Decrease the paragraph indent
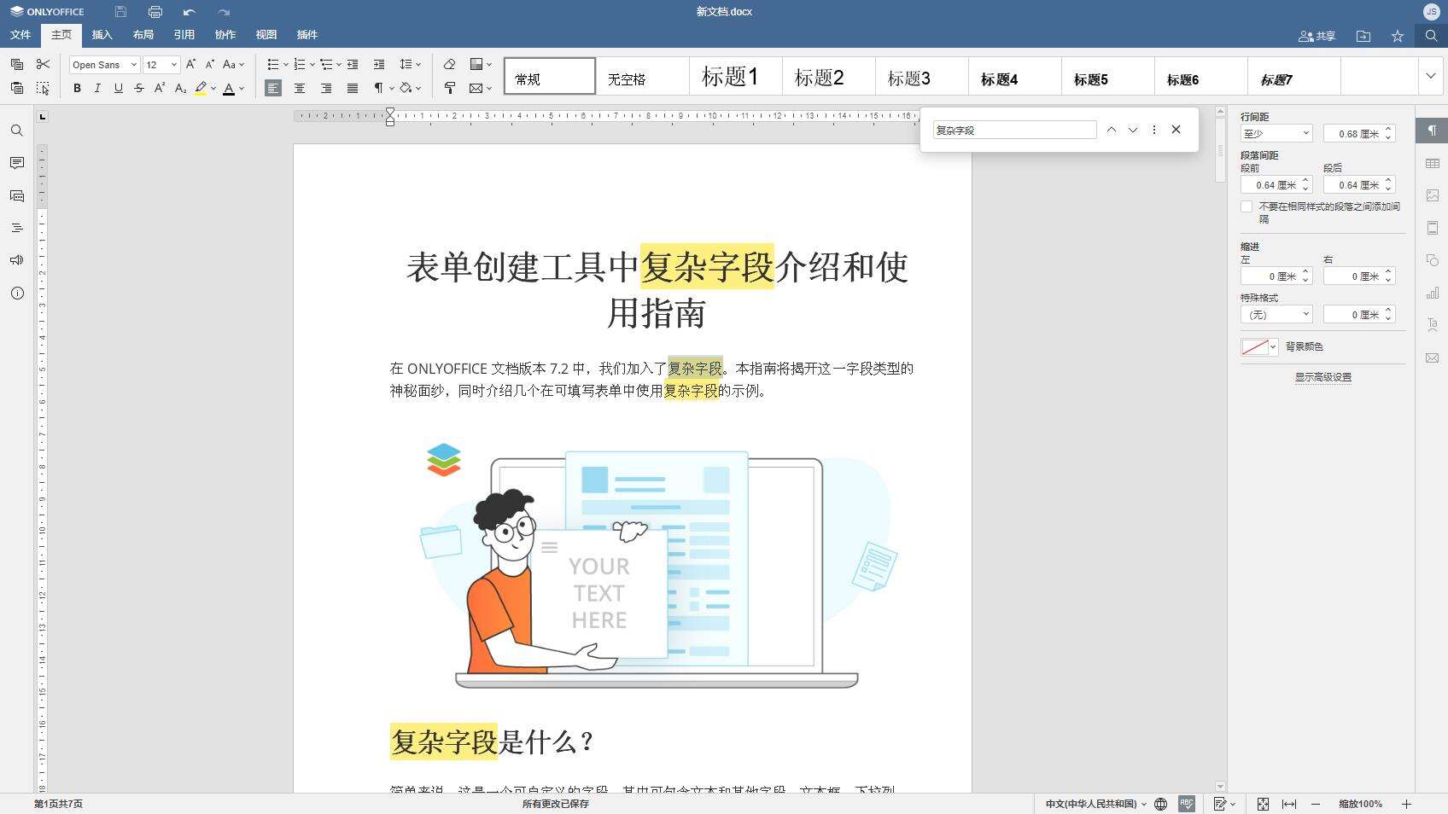Screen dimensions: 1448x814 coord(353,64)
